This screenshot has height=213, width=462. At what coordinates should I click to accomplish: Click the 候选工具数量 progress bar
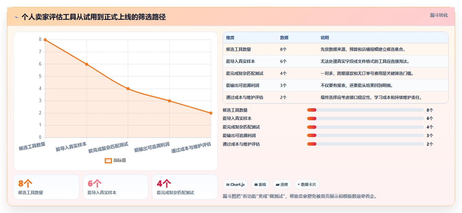click(x=365, y=110)
